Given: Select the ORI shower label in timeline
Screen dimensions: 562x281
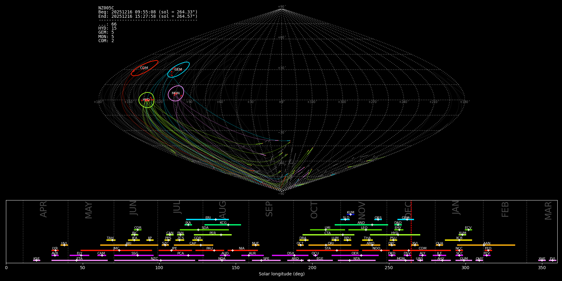Looking at the screenshot, I should [x=331, y=244].
